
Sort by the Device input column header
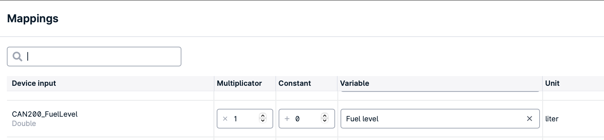(34, 83)
